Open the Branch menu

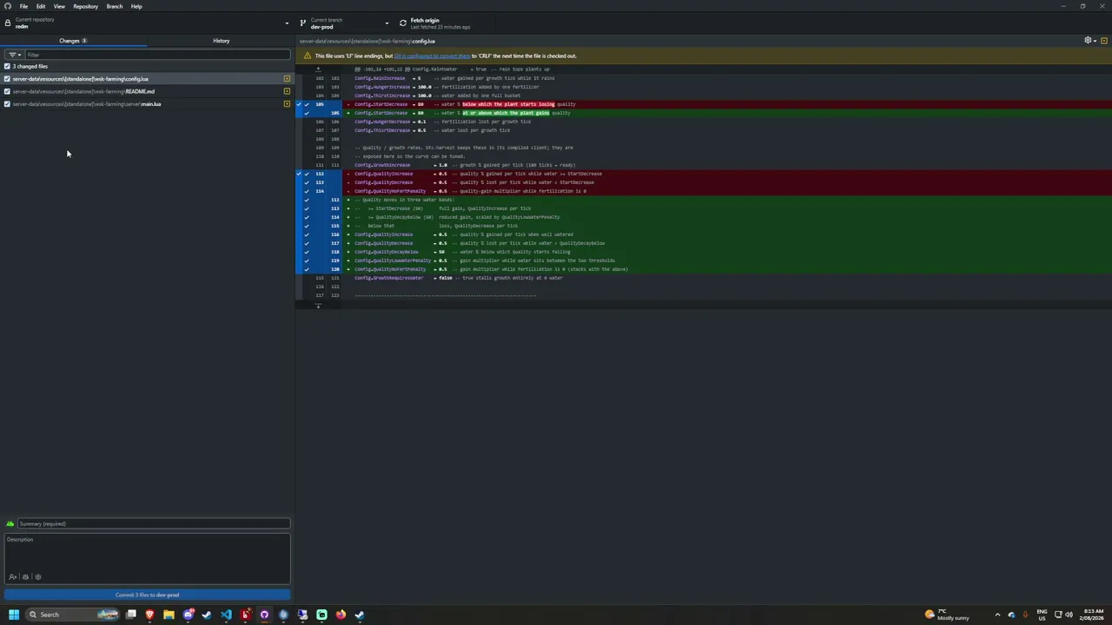click(114, 6)
